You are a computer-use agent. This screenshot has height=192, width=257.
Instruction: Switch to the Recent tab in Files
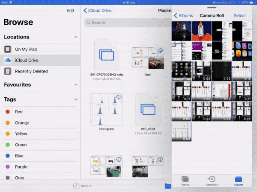(82, 186)
